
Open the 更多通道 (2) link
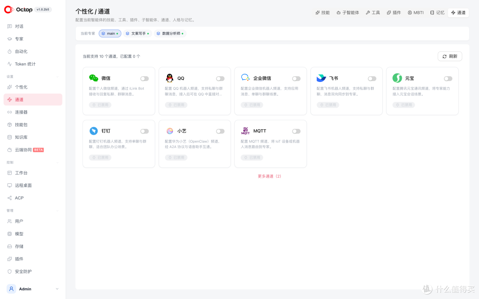(270, 176)
